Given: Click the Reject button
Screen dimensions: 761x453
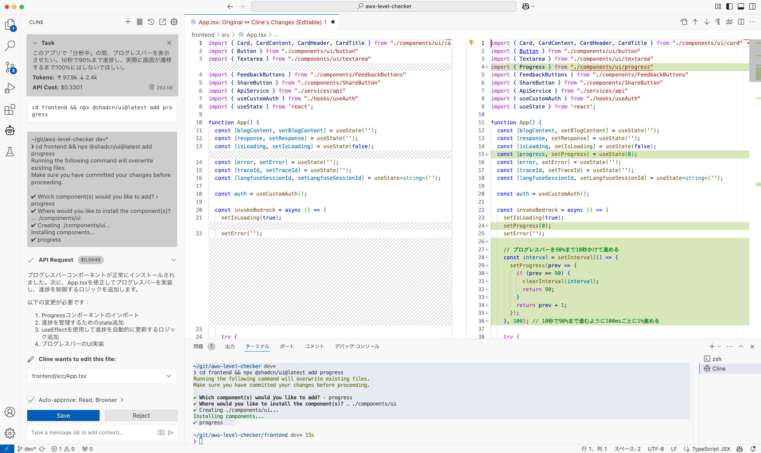Looking at the screenshot, I should tap(141, 415).
